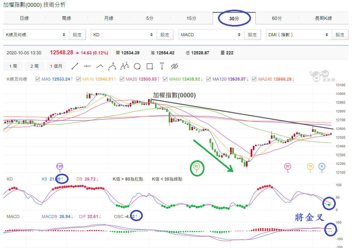Click the change value 14.63 (0.12%)

(94, 53)
